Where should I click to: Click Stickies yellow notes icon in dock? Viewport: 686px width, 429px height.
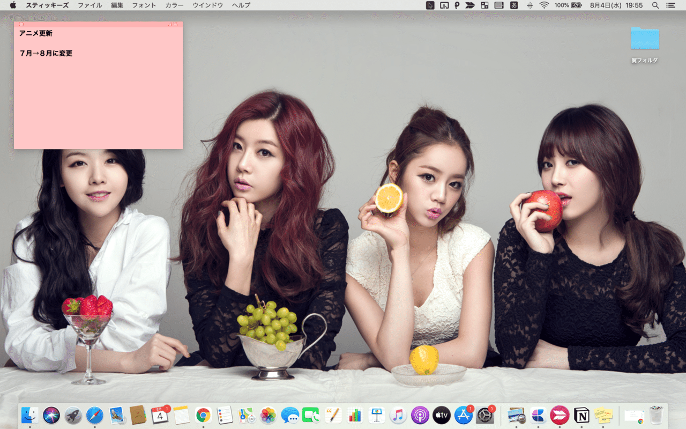[603, 415]
